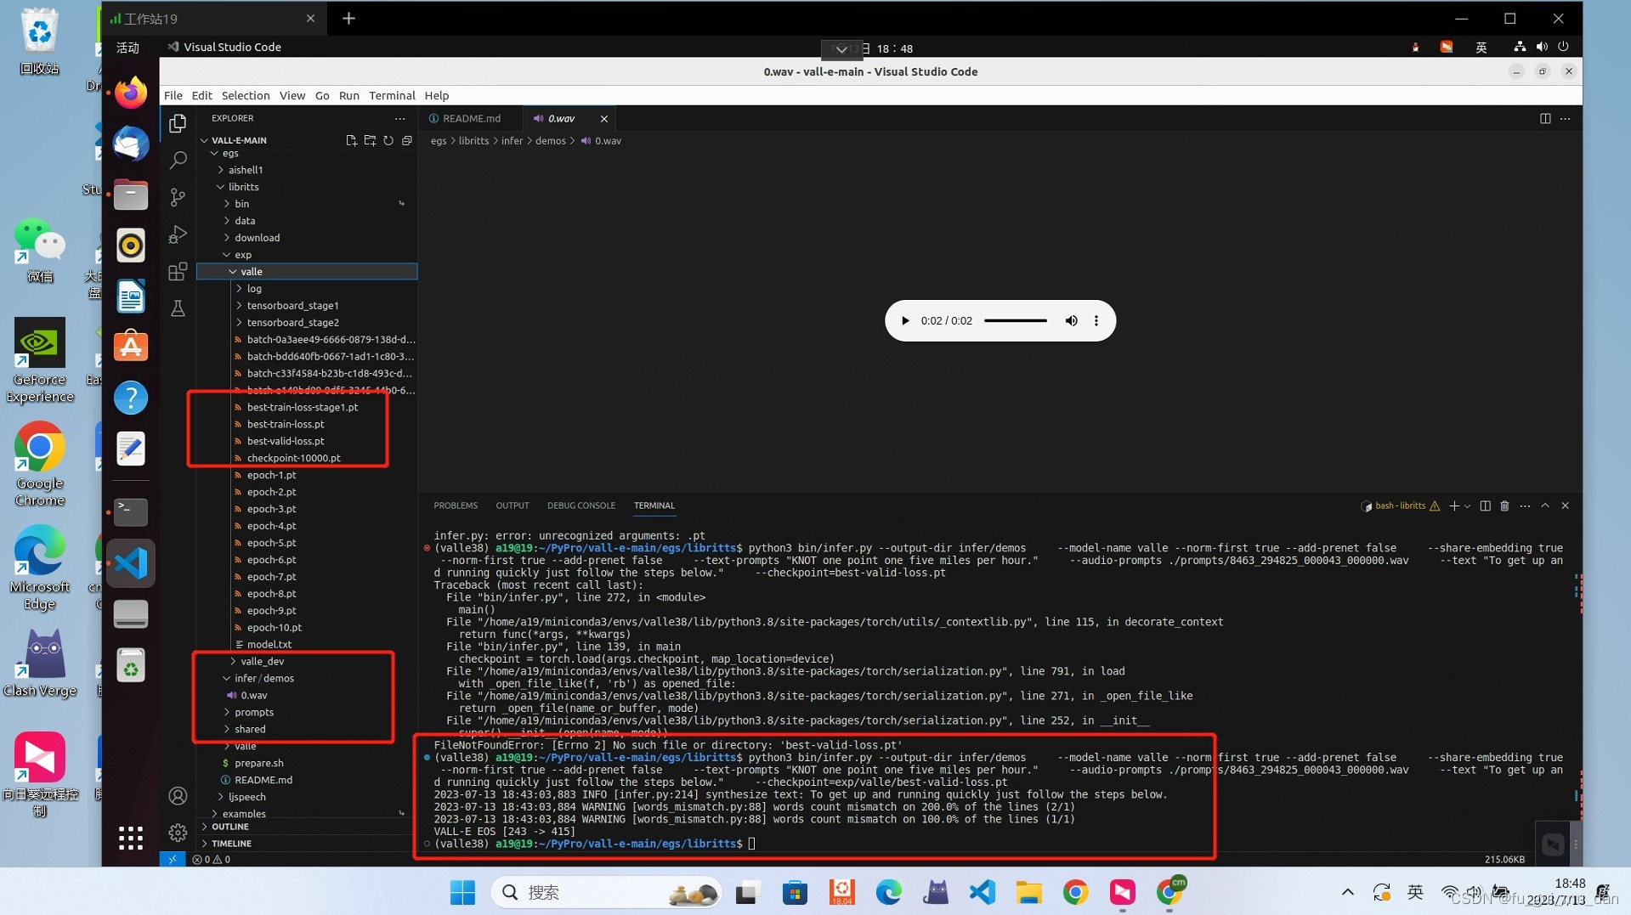
Task: Expand the aishell1 folder
Action: 307,170
